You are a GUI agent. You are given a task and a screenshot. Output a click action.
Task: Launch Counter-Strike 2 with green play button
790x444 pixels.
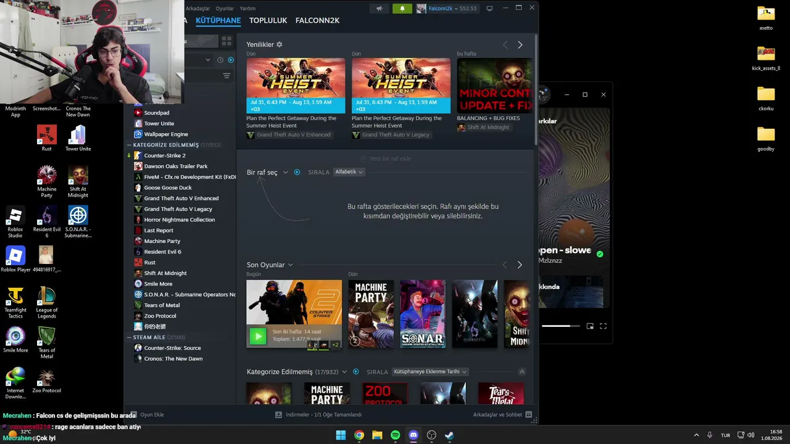pos(258,336)
